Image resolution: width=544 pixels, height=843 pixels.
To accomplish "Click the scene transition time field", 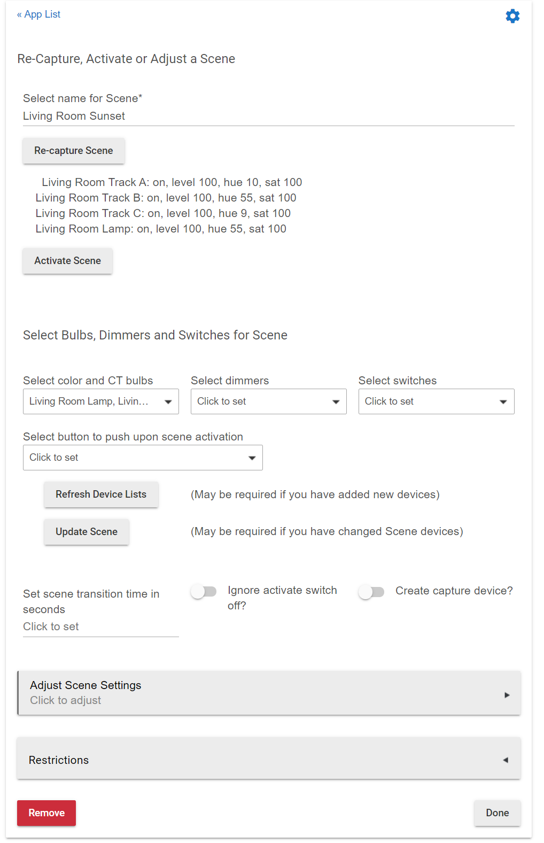I will 101,627.
